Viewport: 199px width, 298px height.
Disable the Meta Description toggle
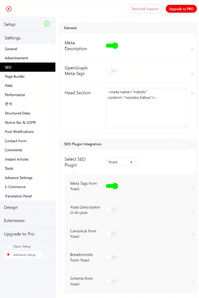click(112, 46)
